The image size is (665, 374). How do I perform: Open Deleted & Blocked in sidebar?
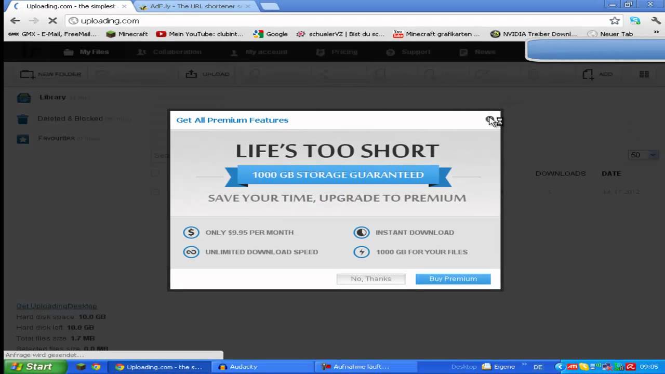point(70,118)
